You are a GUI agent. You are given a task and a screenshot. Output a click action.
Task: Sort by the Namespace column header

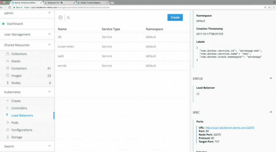154,29
